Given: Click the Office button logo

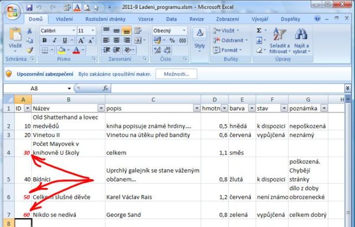Looking at the screenshot, I should [x=12, y=11].
